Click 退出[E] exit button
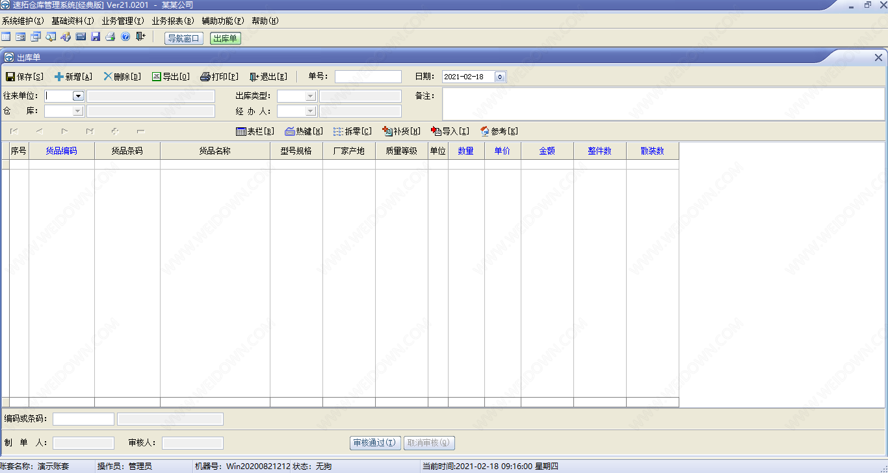 268,77
